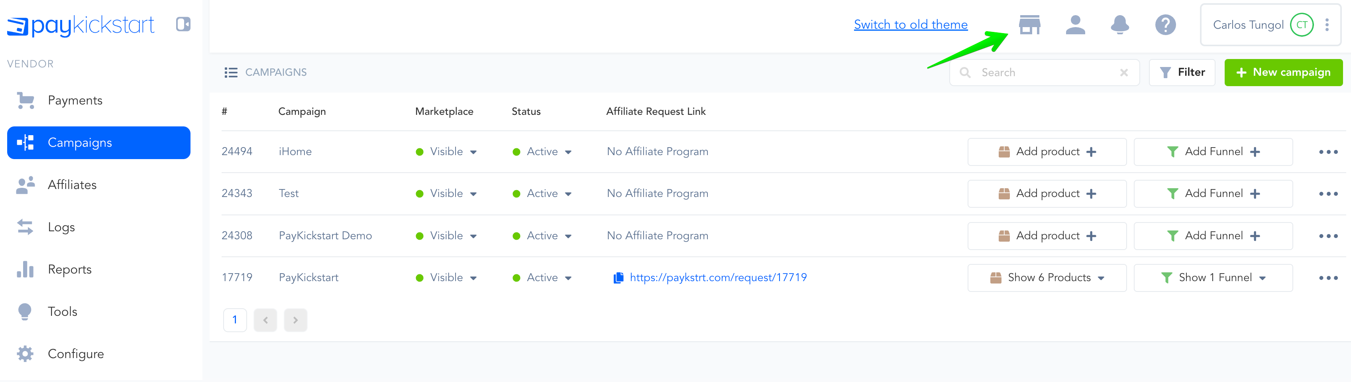This screenshot has height=382, width=1351.
Task: Open the marketplace store icon
Action: [1029, 25]
